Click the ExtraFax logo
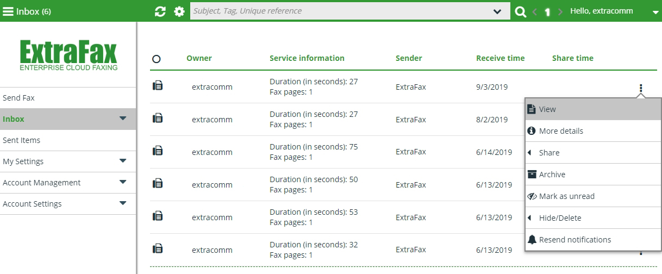This screenshot has width=662, height=274. (x=68, y=56)
